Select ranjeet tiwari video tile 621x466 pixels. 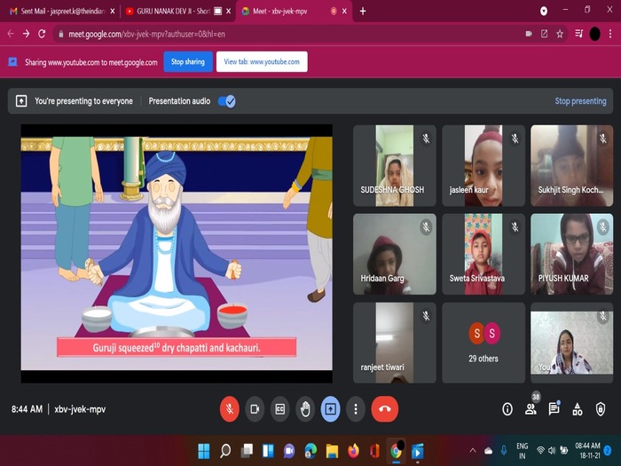395,343
